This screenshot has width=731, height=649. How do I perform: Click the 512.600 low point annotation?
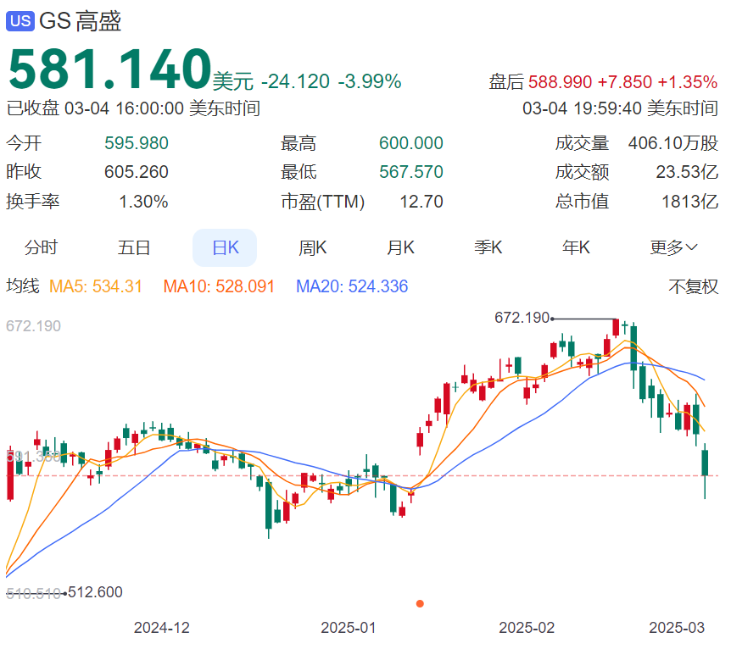pyautogui.click(x=95, y=592)
